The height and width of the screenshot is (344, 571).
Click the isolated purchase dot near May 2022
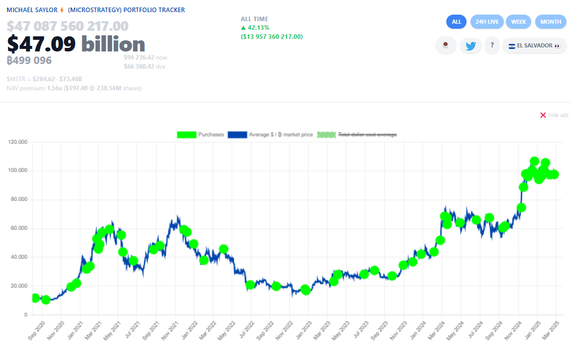click(224, 249)
